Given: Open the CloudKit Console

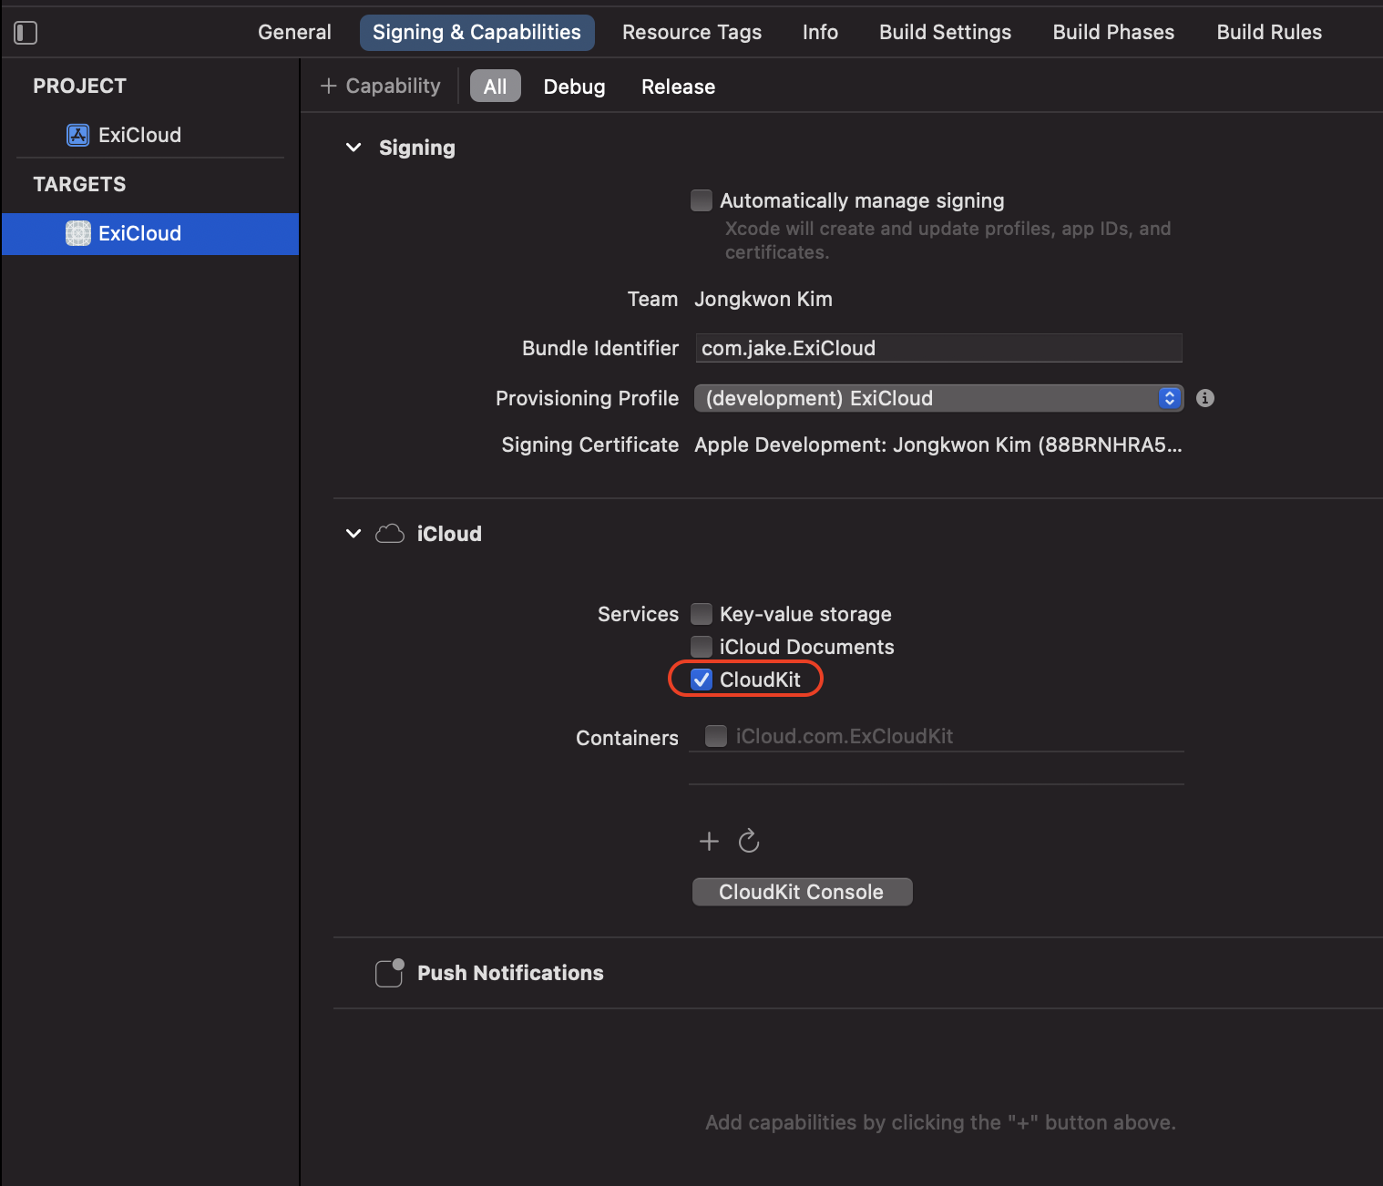Looking at the screenshot, I should click(x=802, y=892).
